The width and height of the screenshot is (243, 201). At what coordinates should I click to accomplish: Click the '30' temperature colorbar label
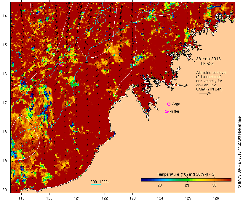pos(214,185)
